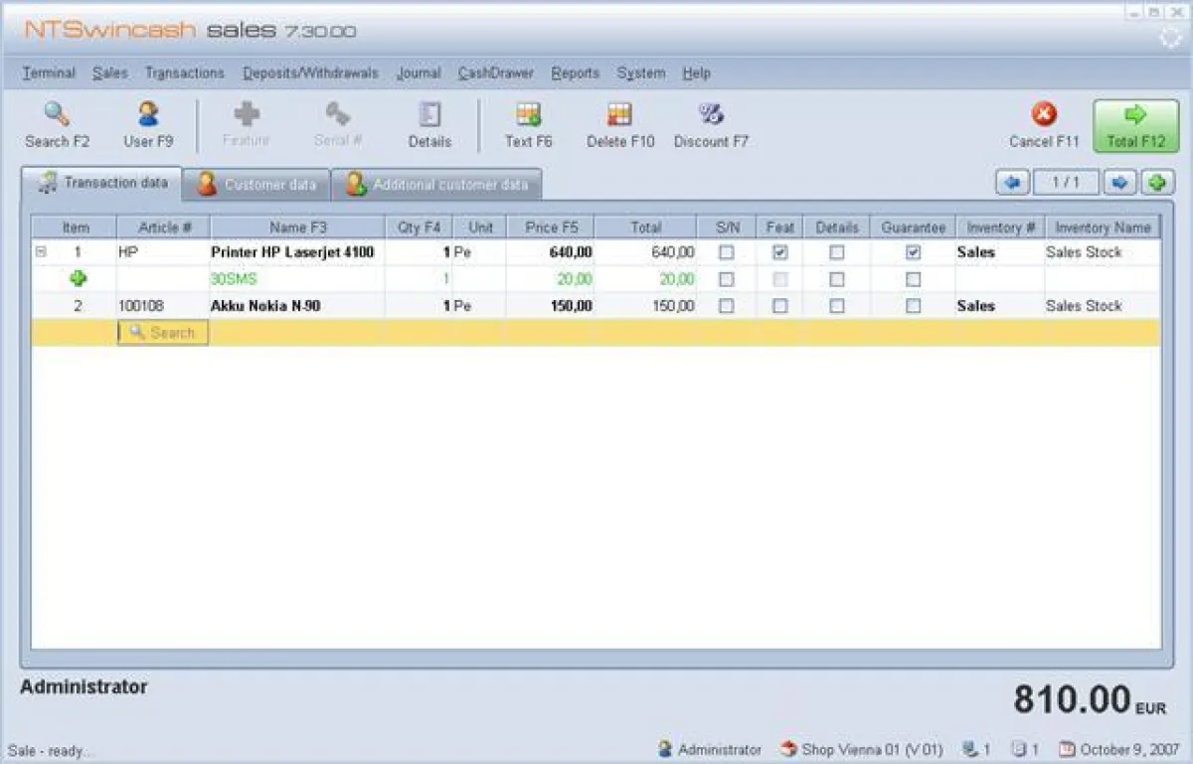Click the green plus icon on the 30SMS row

(x=78, y=279)
